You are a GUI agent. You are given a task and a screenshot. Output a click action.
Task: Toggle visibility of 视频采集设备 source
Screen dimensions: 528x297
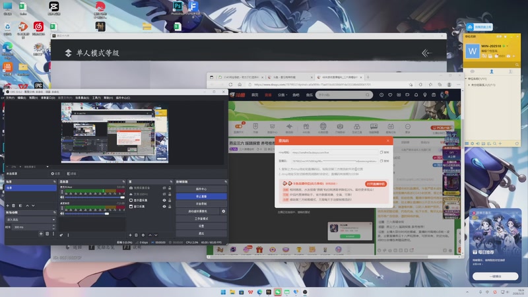[164, 188]
